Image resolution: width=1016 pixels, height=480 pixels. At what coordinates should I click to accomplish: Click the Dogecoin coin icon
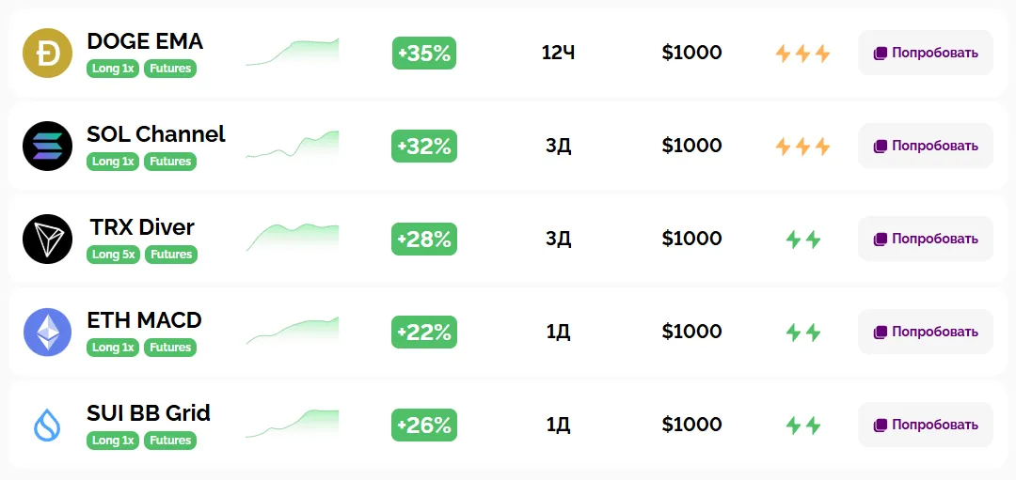(x=47, y=54)
